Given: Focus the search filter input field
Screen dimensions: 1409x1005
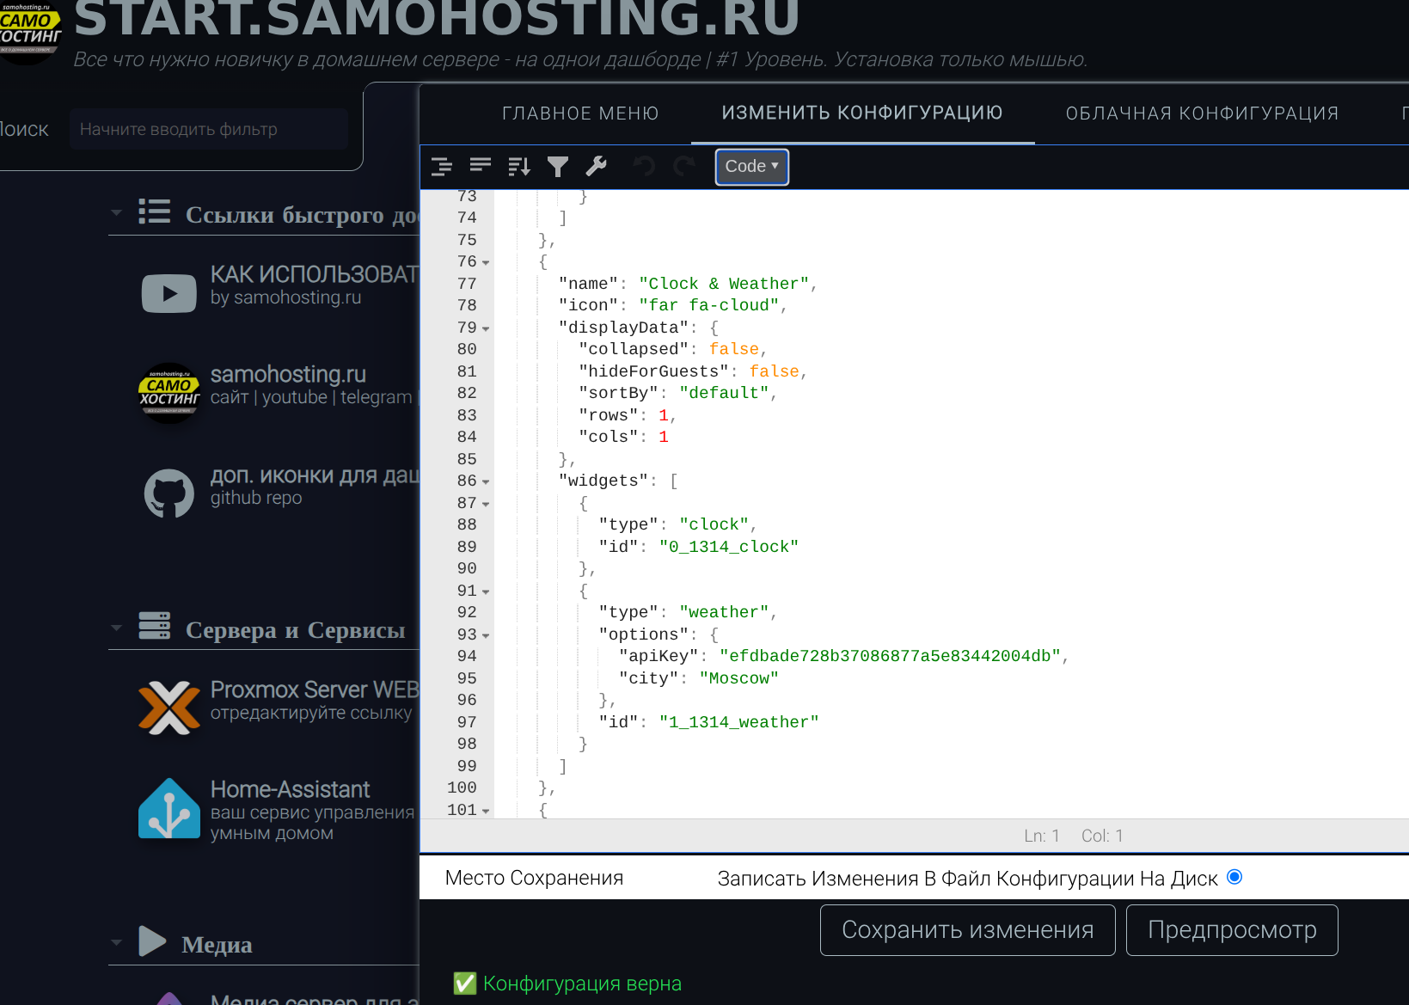Looking at the screenshot, I should tap(209, 130).
